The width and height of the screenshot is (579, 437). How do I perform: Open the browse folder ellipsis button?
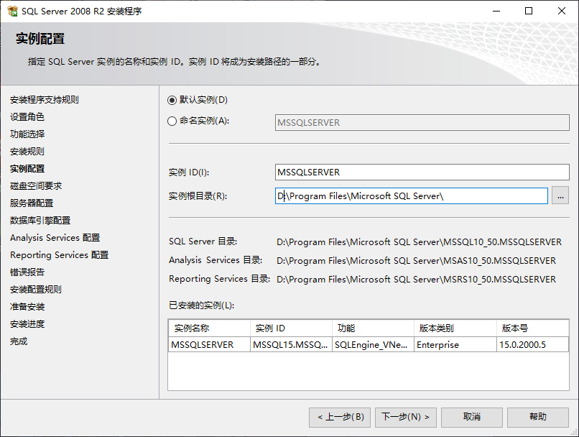[560, 195]
